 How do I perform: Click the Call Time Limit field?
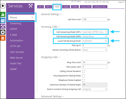pyautogui.click(x=94, y=19)
